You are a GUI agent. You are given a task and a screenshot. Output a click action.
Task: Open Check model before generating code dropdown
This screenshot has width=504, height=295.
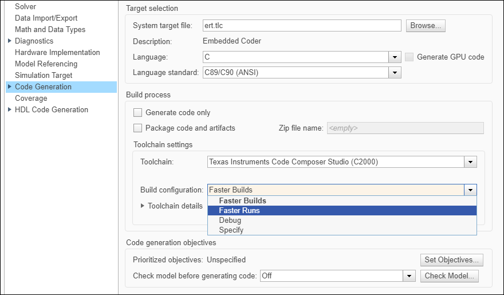click(409, 276)
